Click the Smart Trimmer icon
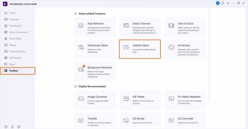248x129 pixels. point(126,26)
